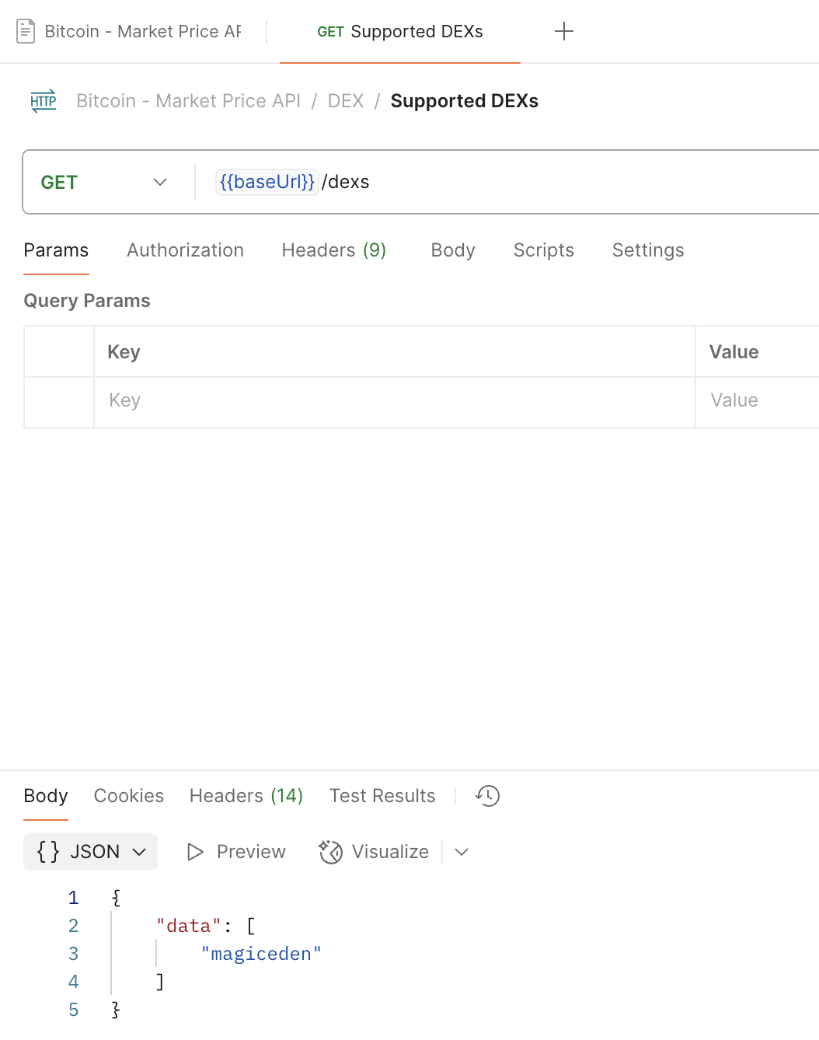Open the Authorization tab
This screenshot has width=819, height=1040.
[185, 250]
